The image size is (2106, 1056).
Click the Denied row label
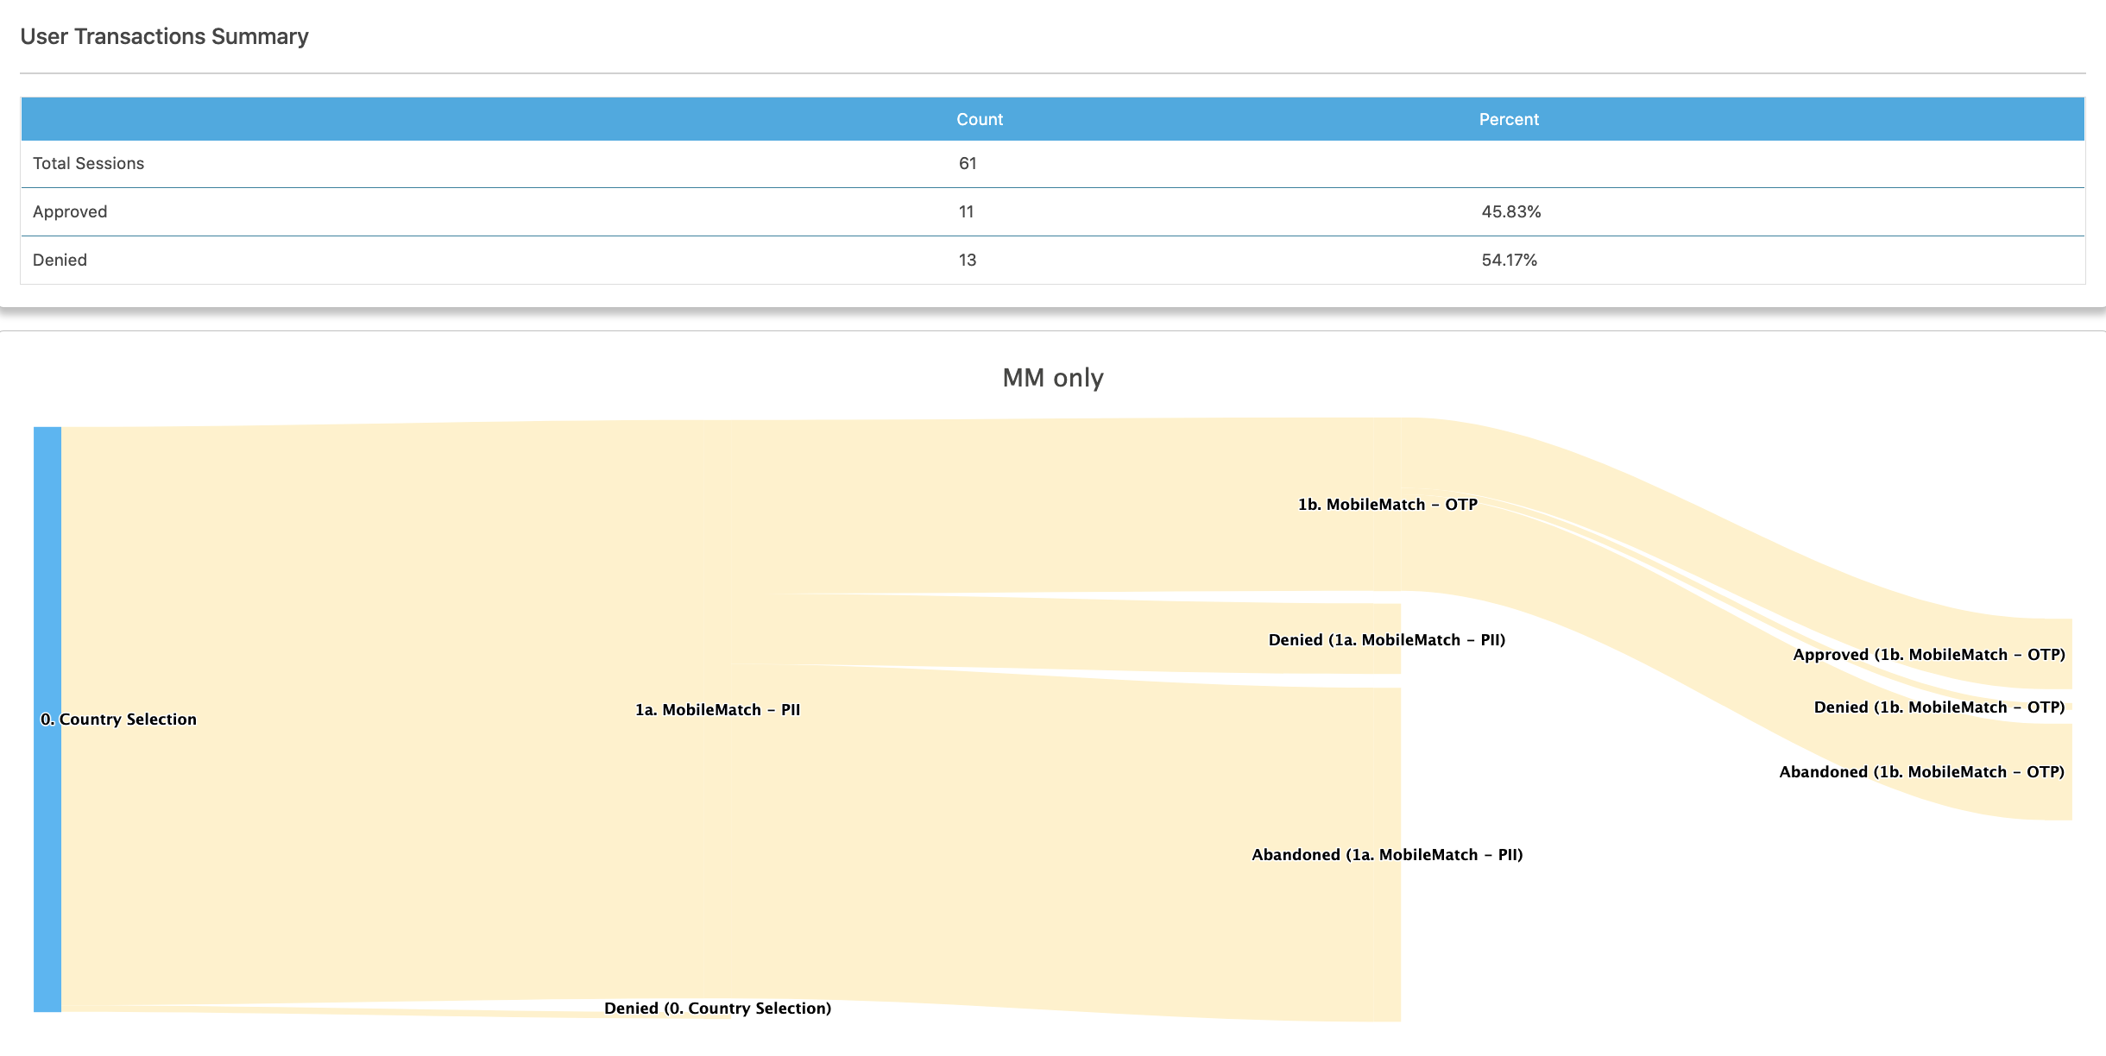pos(60,260)
